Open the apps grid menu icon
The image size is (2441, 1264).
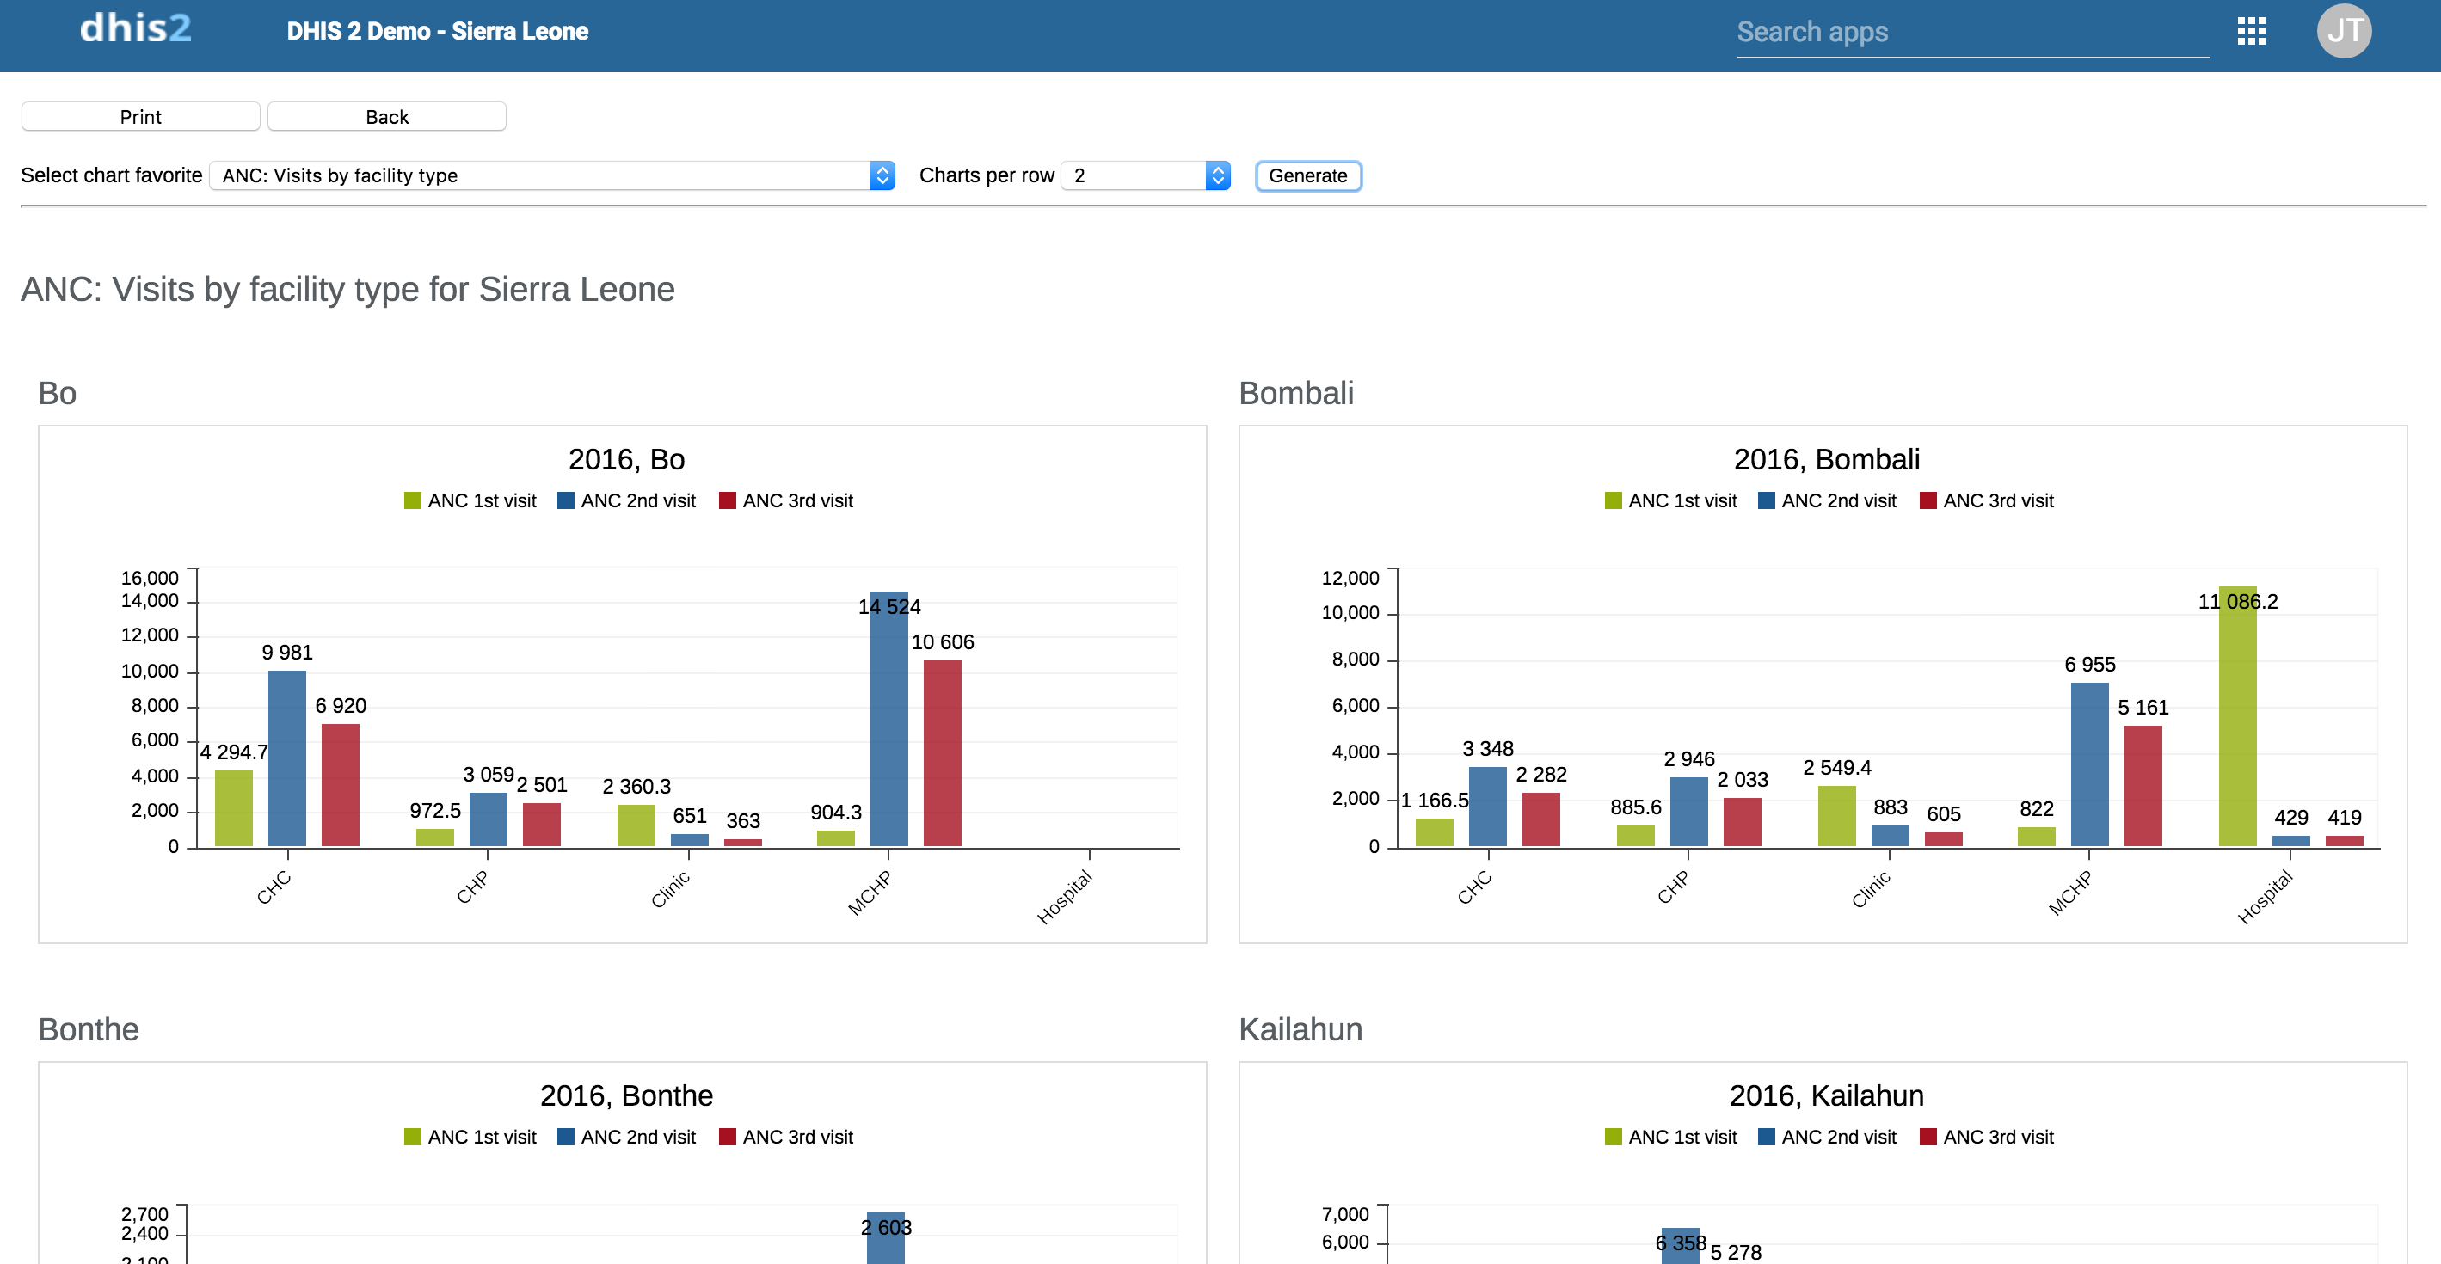[x=2251, y=31]
